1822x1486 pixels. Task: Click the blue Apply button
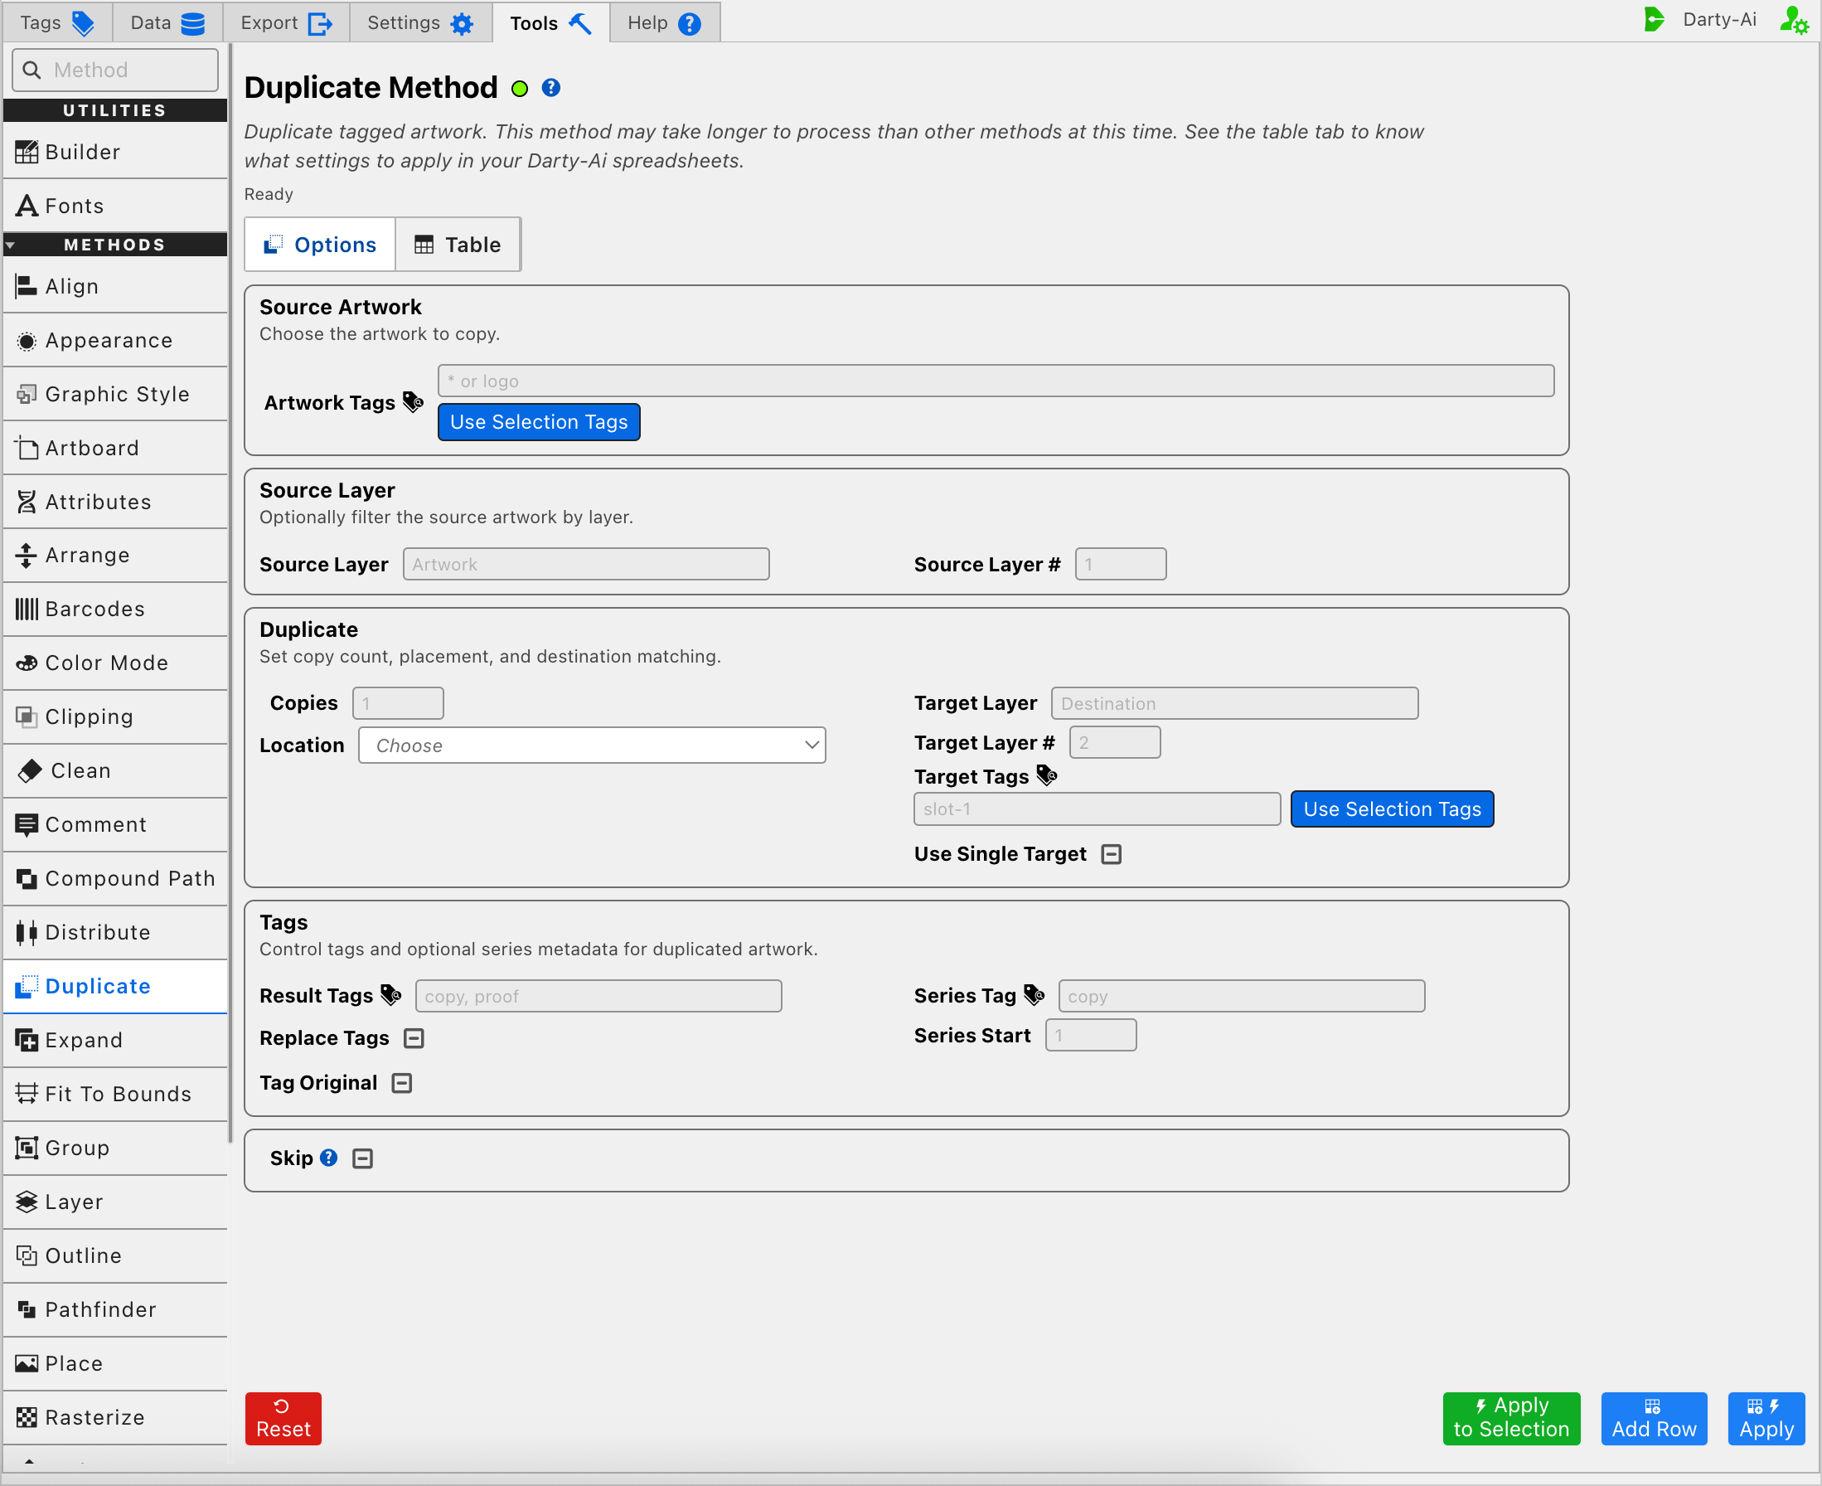pyautogui.click(x=1766, y=1419)
